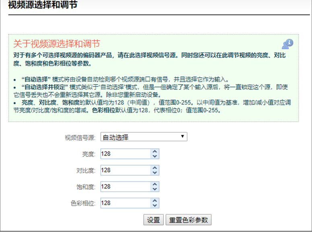Click the 视频信号源 field label
The width and height of the screenshot is (312, 232).
(80, 138)
